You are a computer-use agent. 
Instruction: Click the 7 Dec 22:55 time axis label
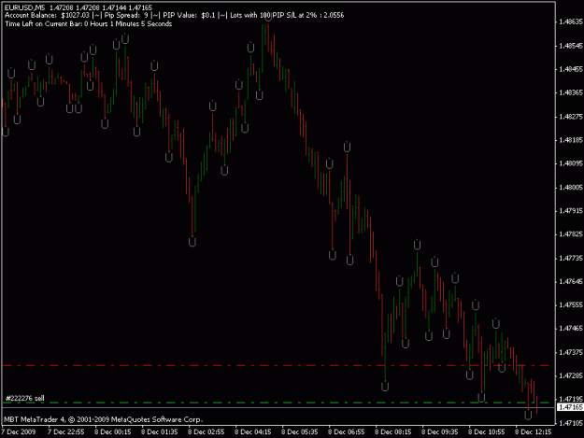point(66,432)
